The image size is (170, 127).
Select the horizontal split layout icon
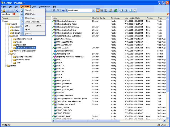(x=102, y=11)
